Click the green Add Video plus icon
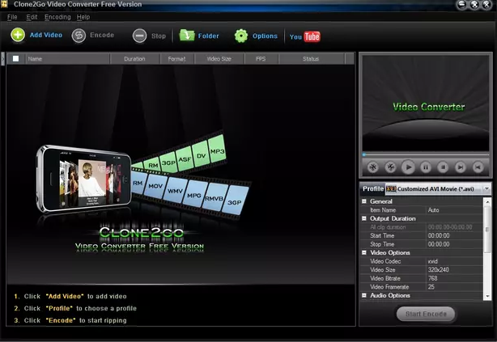 [18, 35]
